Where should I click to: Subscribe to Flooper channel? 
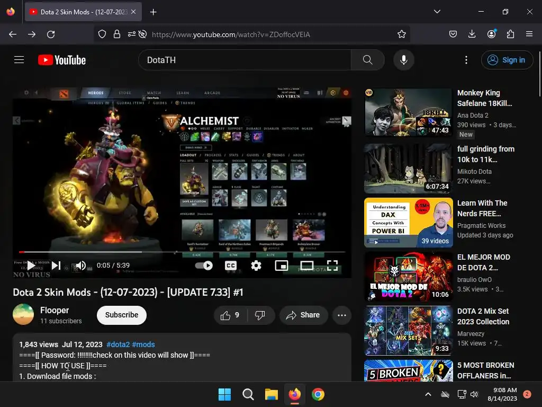click(122, 315)
